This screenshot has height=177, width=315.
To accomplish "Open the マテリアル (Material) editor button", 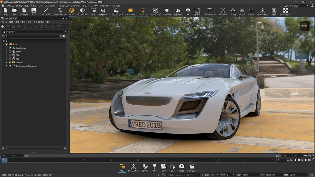I will point(145,168).
